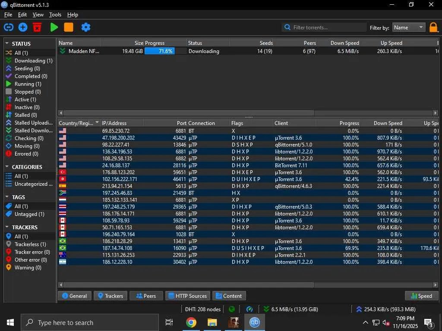Open the Filter by Name dropdown
442x331 pixels.
click(x=408, y=28)
